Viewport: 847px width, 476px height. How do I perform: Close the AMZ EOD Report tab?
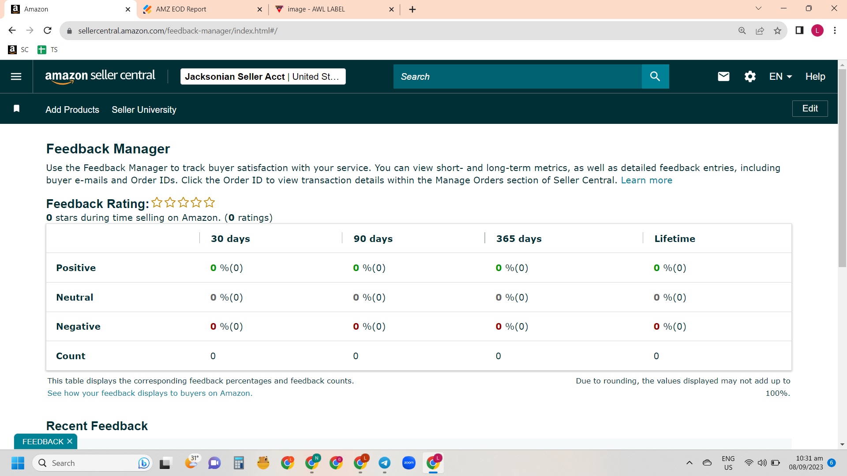(259, 9)
